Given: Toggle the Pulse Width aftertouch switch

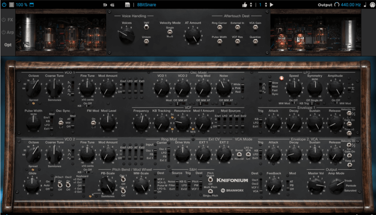Looking at the screenshot, I should click(x=220, y=41).
